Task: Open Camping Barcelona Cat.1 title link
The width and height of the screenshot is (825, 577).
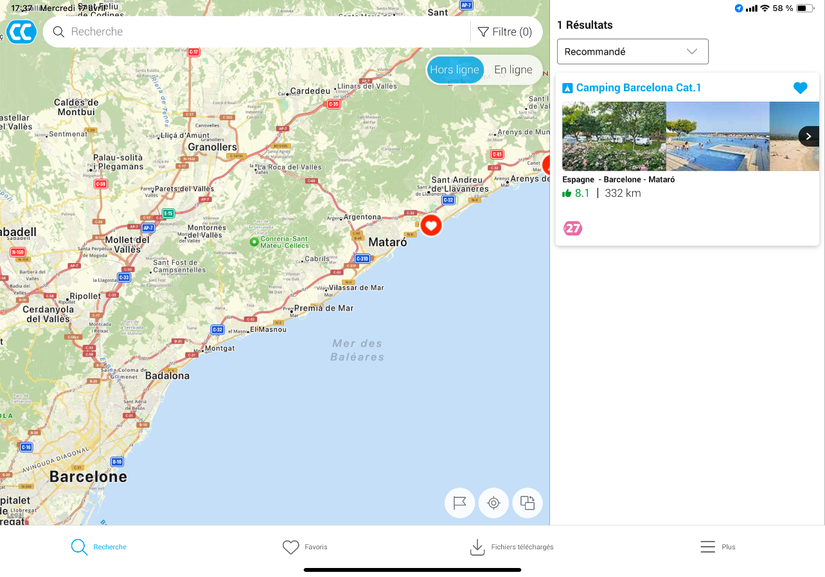Action: [x=639, y=88]
